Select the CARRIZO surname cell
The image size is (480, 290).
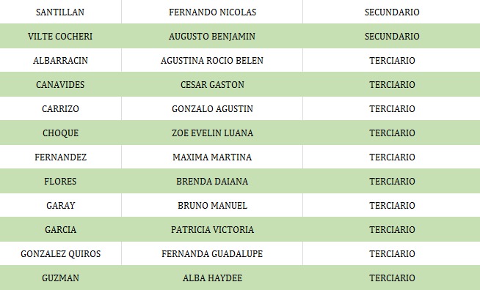(x=60, y=108)
